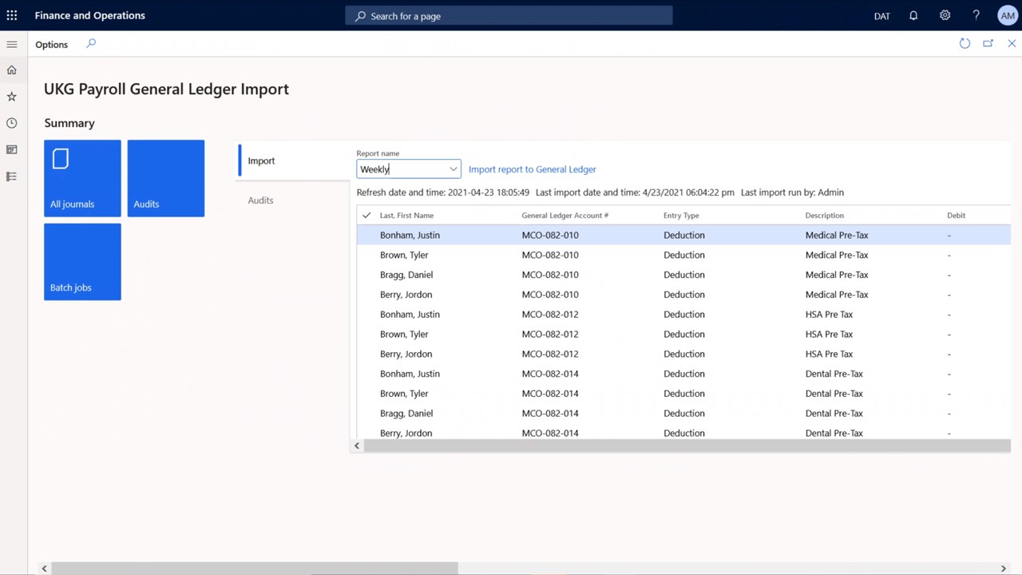Sort by Entry Type column header
Viewport: 1022px width, 575px height.
[681, 216]
